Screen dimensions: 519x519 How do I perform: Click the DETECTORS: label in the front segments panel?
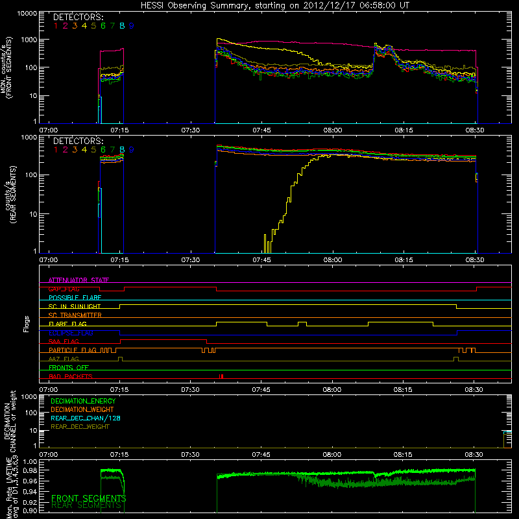(78, 17)
